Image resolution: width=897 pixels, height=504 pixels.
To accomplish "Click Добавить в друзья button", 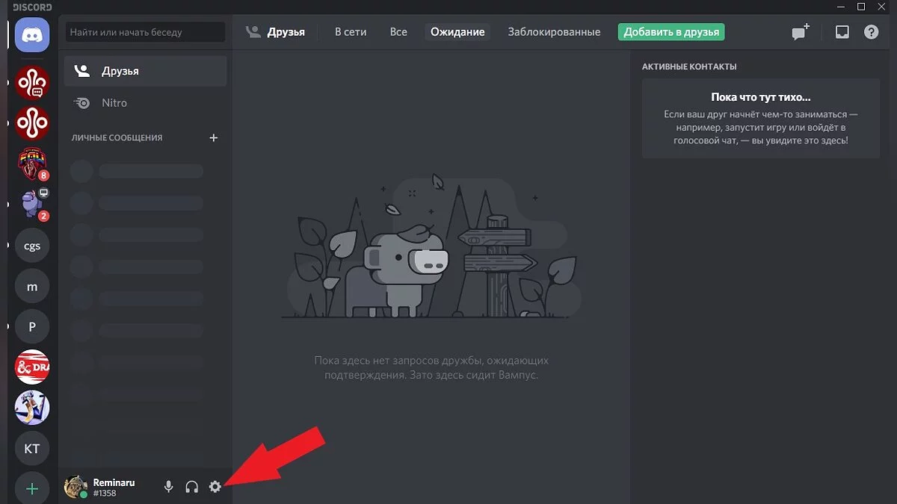I will click(671, 32).
